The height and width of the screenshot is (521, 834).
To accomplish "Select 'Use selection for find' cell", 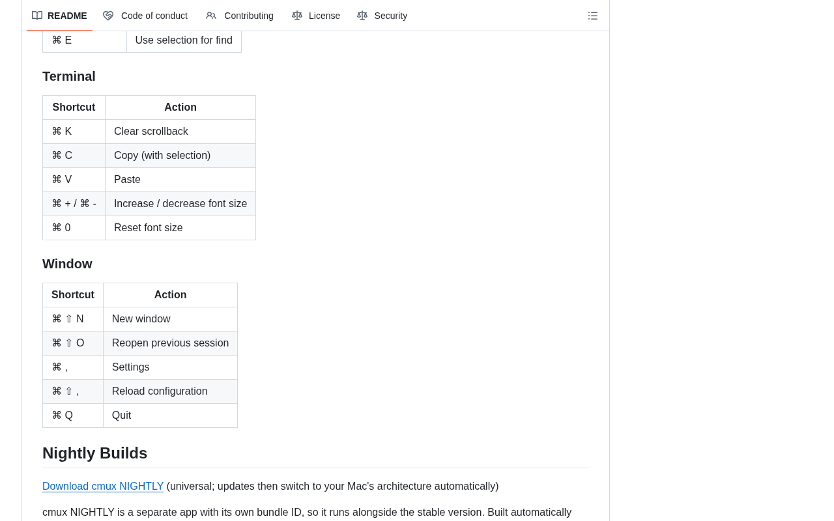I will 184,41.
